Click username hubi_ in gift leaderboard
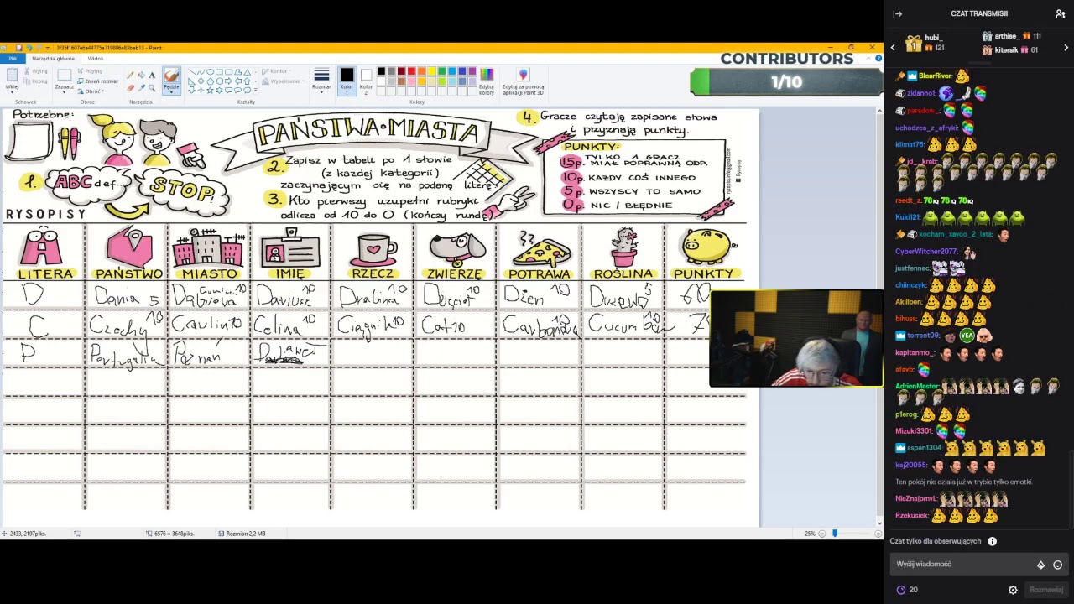Image resolution: width=1074 pixels, height=604 pixels. [x=934, y=38]
